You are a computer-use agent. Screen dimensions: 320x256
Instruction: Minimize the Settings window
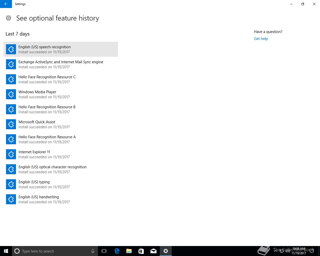(291, 4)
